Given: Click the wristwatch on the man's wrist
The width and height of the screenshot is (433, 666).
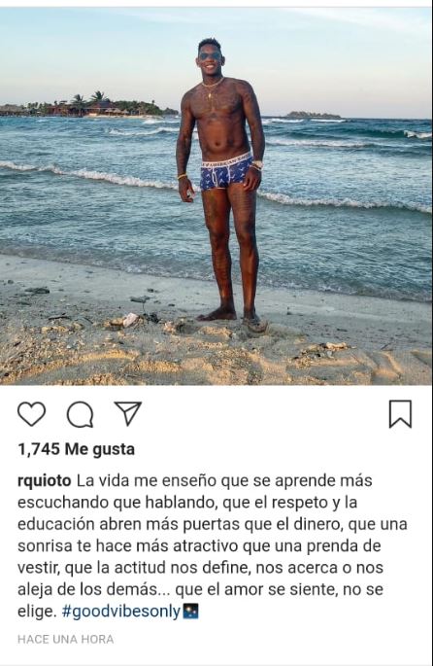Looking at the screenshot, I should coord(257,164).
